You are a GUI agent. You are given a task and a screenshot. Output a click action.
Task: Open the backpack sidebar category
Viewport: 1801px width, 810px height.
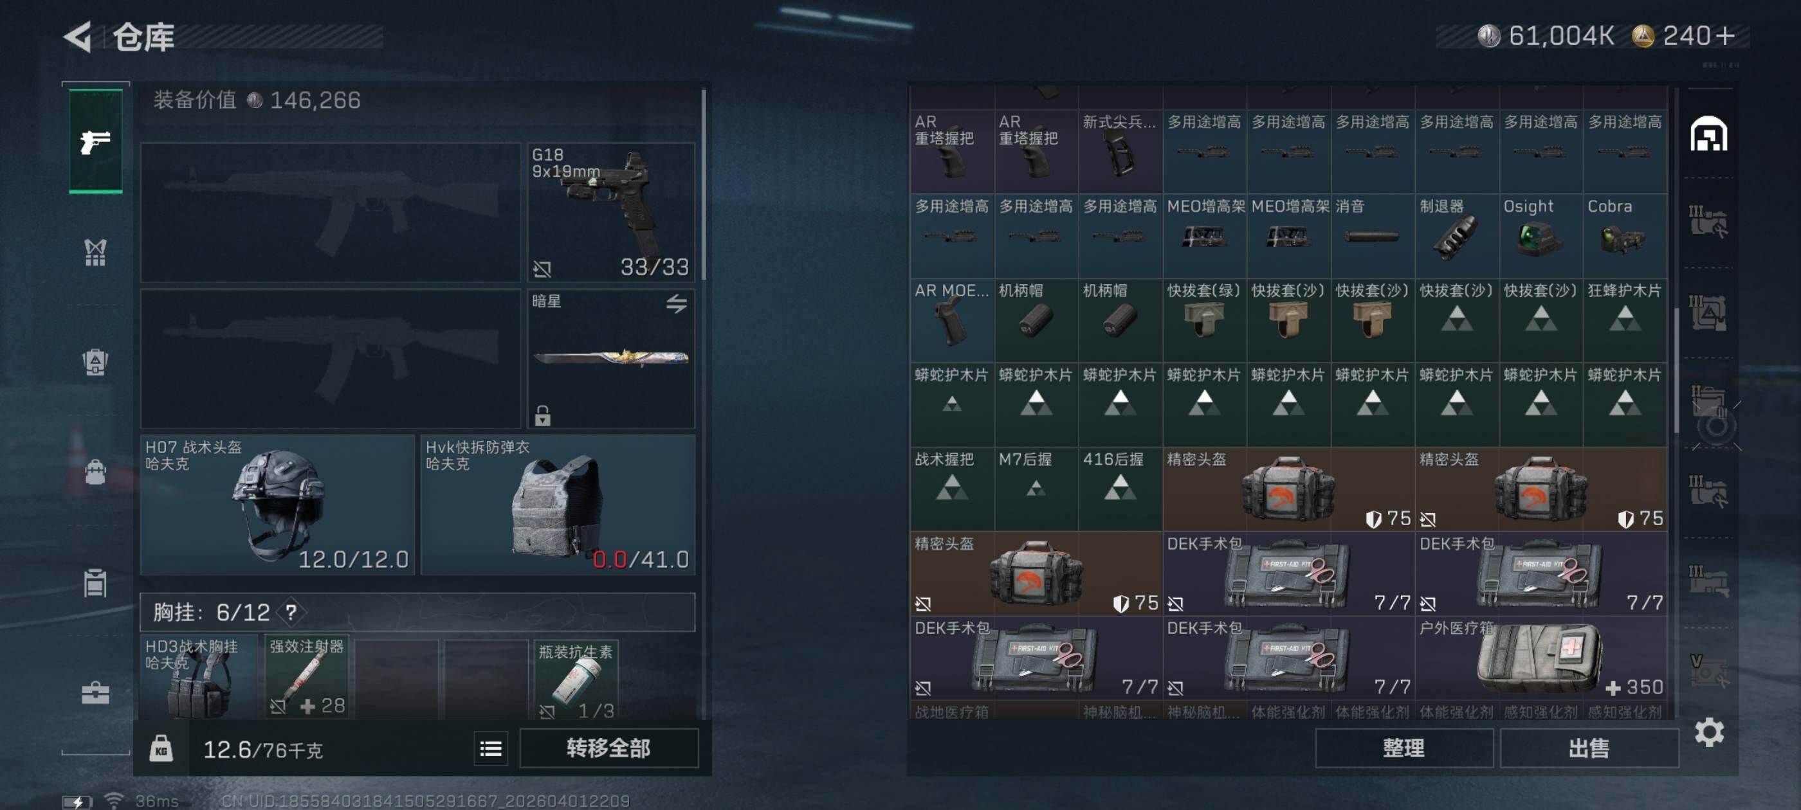[95, 473]
